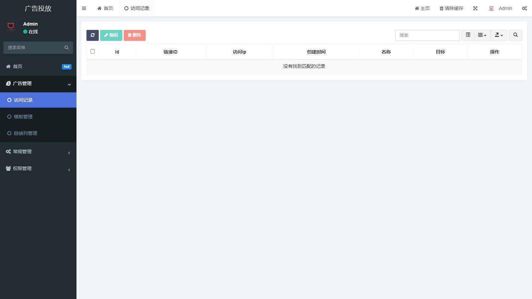
Task: Click the 名称 column header
Action: point(386,52)
